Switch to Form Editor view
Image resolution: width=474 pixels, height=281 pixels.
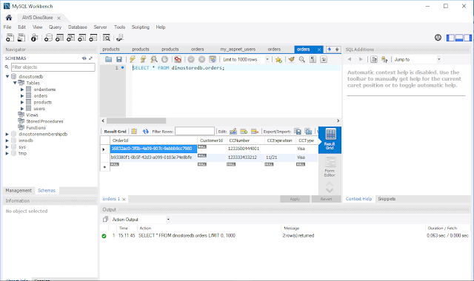(x=330, y=167)
